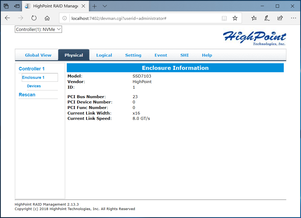The width and height of the screenshot is (301, 218).
Task: Click the PCI Device Number label
Action: (90, 102)
